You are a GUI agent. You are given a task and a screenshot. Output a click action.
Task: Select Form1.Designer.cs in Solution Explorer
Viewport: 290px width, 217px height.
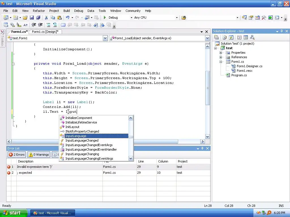point(250,66)
